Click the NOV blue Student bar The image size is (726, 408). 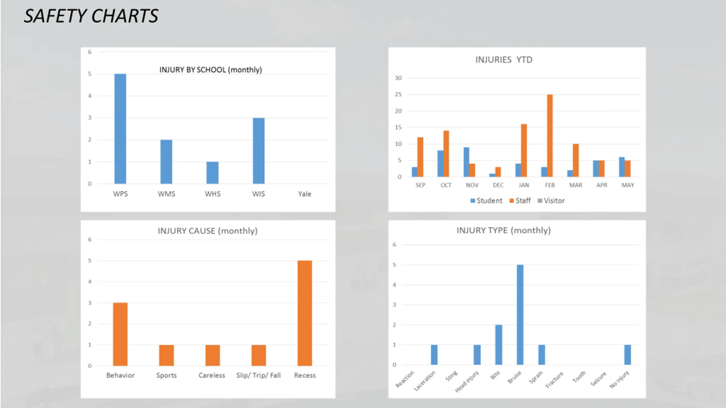(466, 162)
